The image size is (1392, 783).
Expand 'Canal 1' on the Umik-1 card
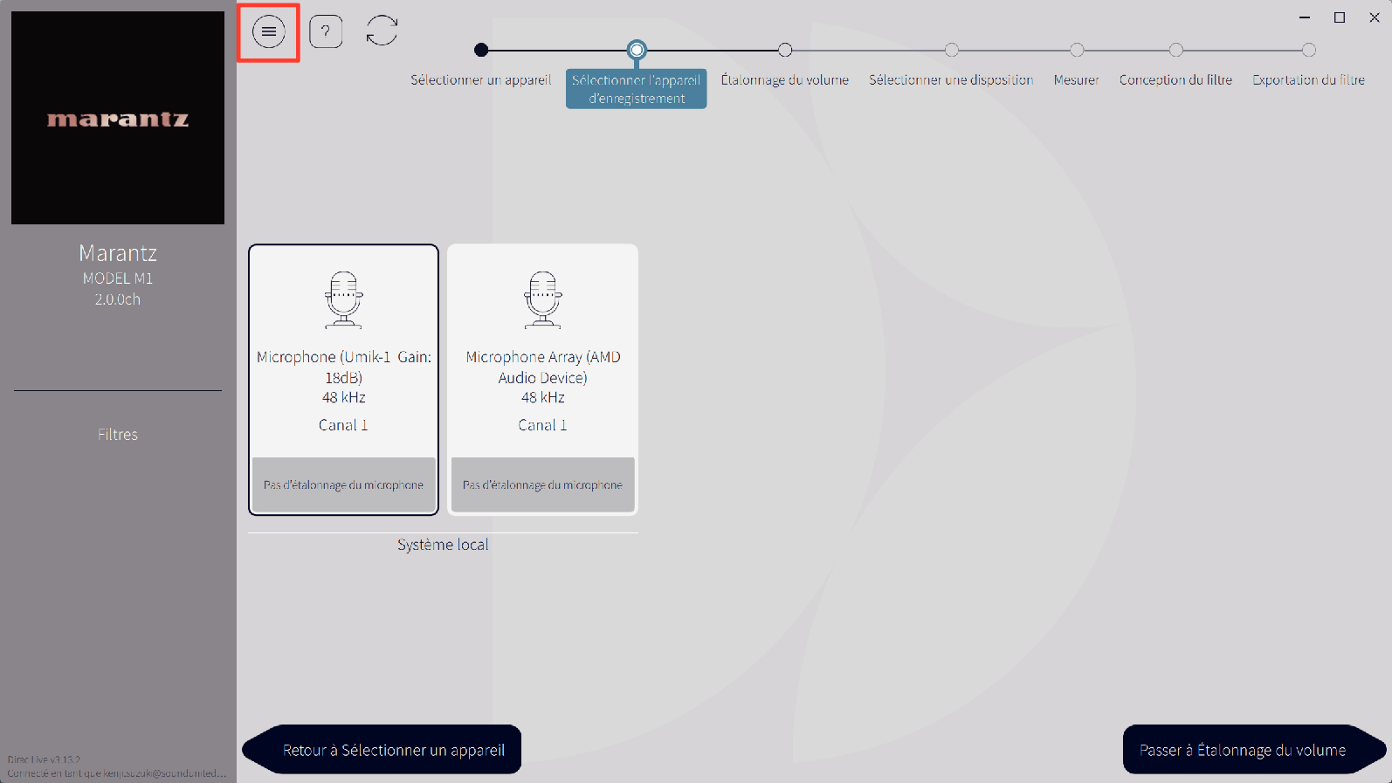point(343,425)
